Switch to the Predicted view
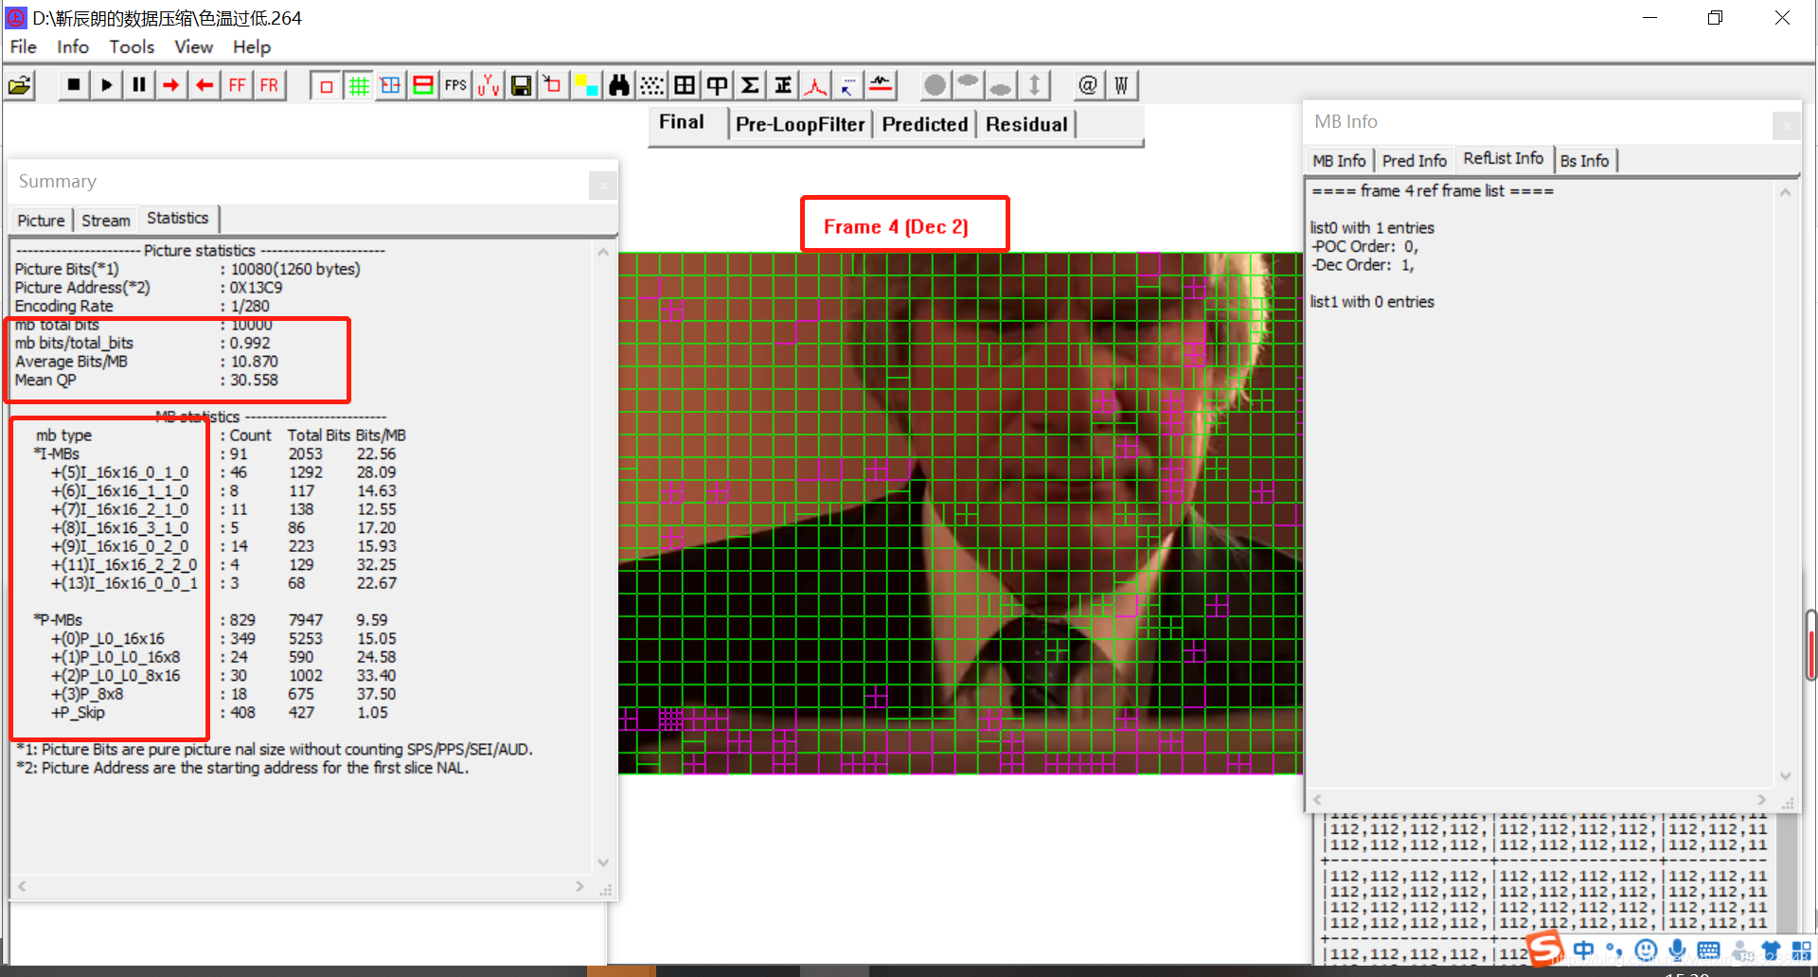The width and height of the screenshot is (1818, 977). (925, 124)
